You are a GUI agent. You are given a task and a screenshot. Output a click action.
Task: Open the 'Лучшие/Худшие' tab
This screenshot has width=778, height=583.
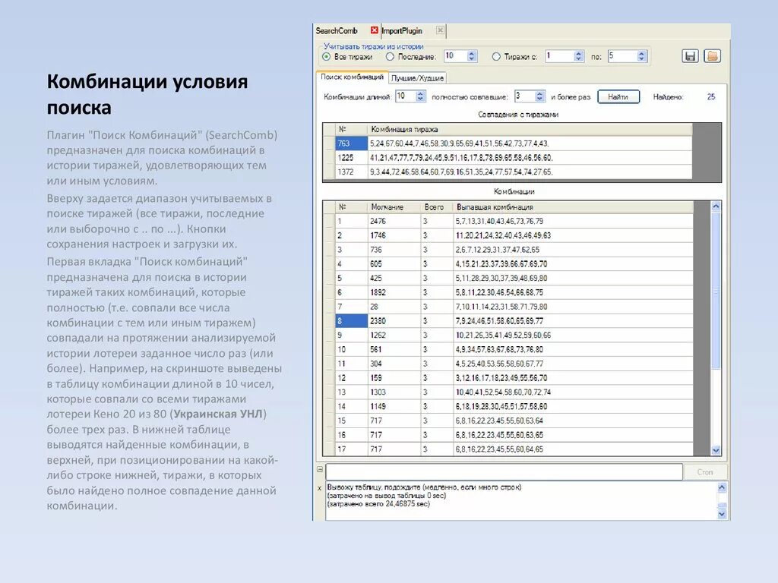(x=417, y=78)
